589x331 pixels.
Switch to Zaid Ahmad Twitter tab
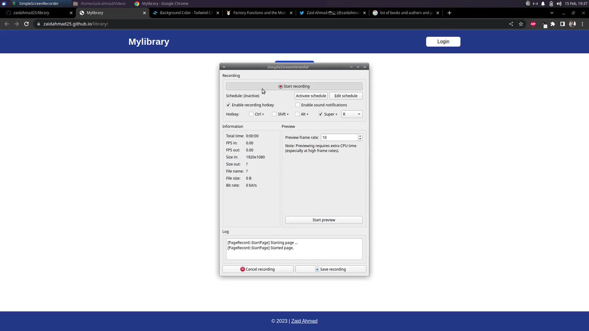[332, 13]
